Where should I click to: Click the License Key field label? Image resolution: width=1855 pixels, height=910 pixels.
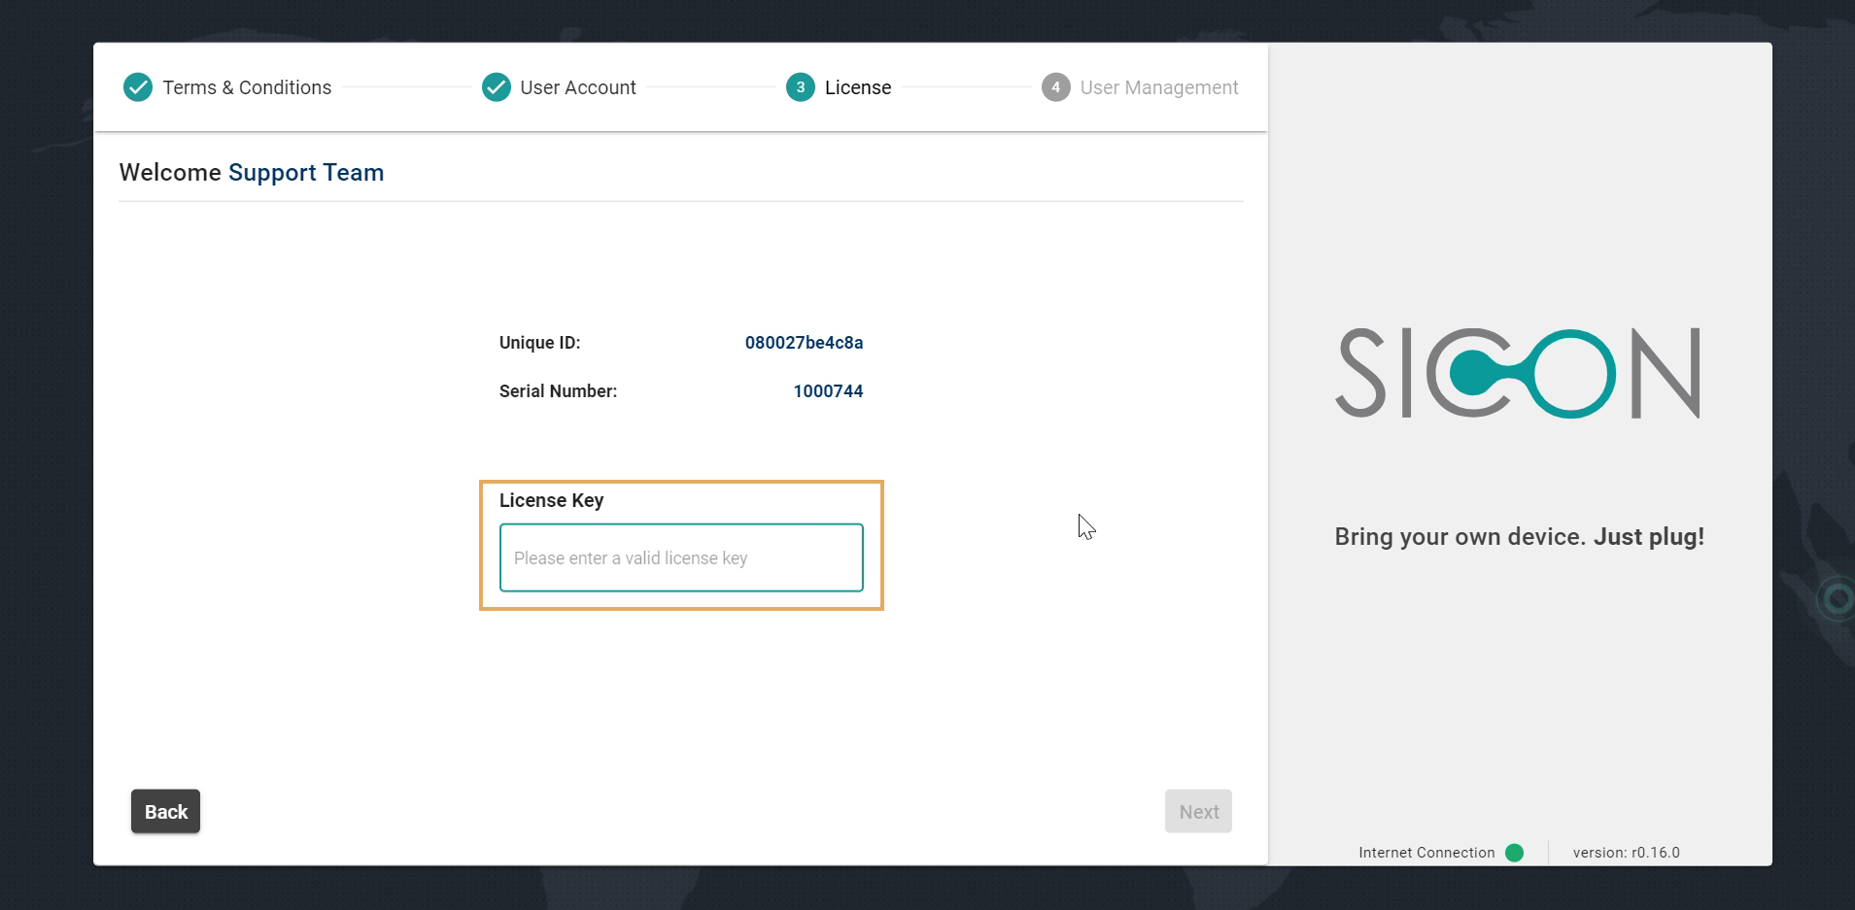(x=551, y=500)
